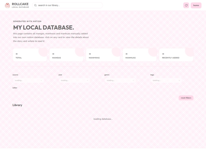Open the source filter dropdown
The height and width of the screenshot is (154, 206).
pos(28,80)
